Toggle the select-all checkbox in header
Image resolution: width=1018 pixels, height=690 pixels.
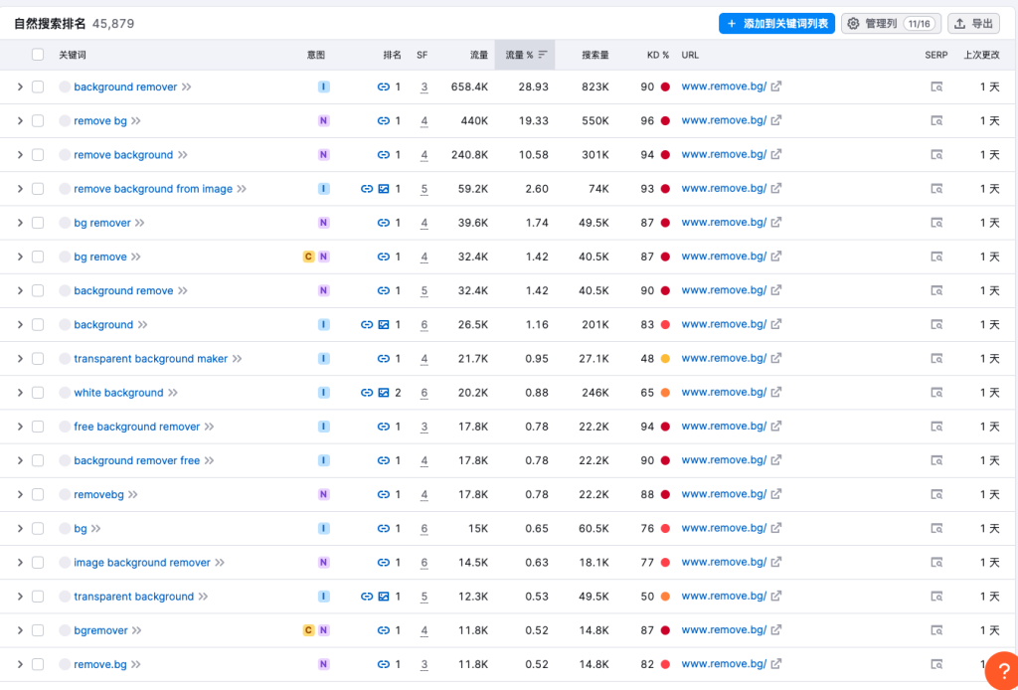click(38, 55)
